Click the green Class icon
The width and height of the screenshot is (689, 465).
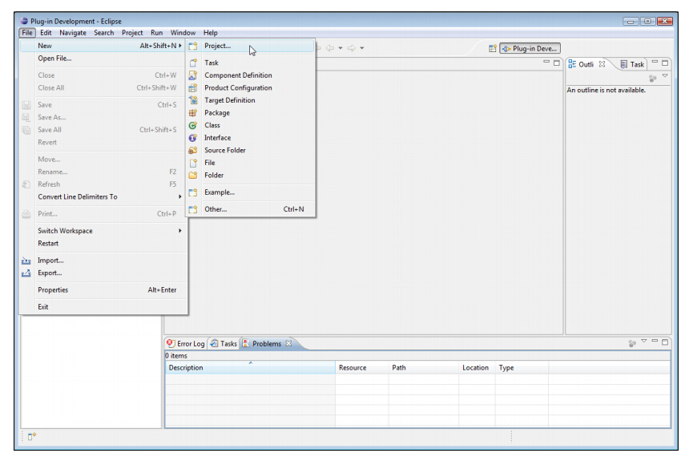[193, 125]
